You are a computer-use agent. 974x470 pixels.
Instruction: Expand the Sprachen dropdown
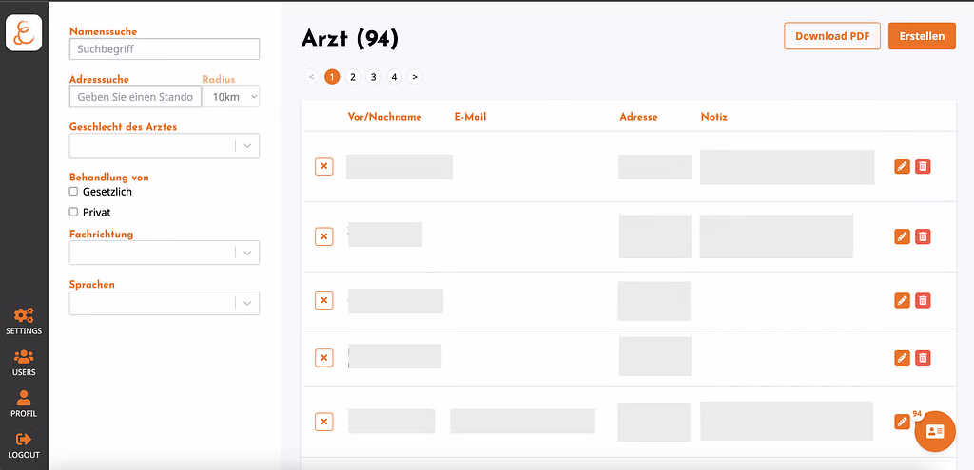click(x=165, y=303)
